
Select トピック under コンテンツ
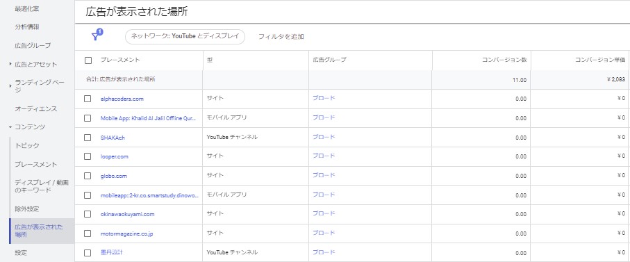(x=27, y=145)
